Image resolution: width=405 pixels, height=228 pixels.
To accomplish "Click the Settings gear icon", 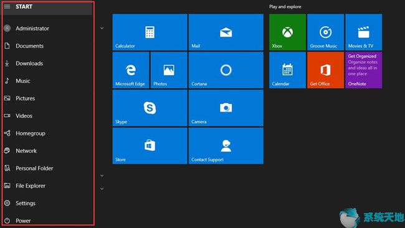I will point(7,203).
